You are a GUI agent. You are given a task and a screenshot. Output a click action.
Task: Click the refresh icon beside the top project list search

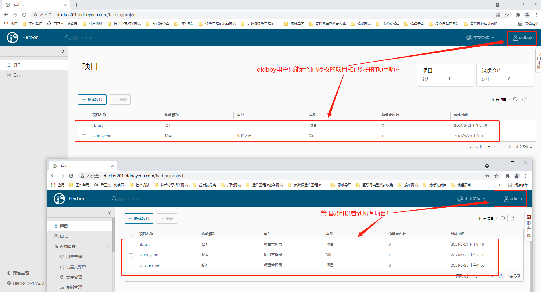(524, 100)
